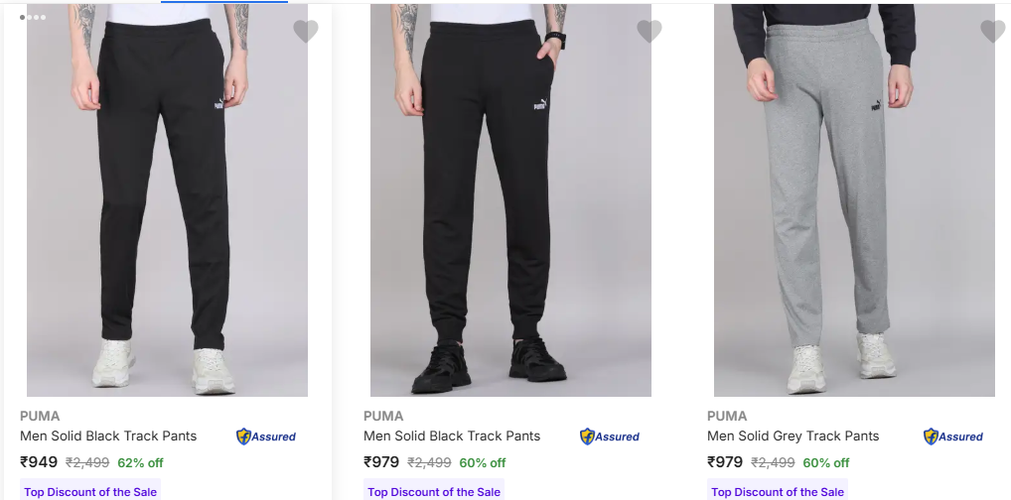Screen dimensions: 1011x500
Task: Click PUMA brand label above grey pants
Action: [727, 416]
